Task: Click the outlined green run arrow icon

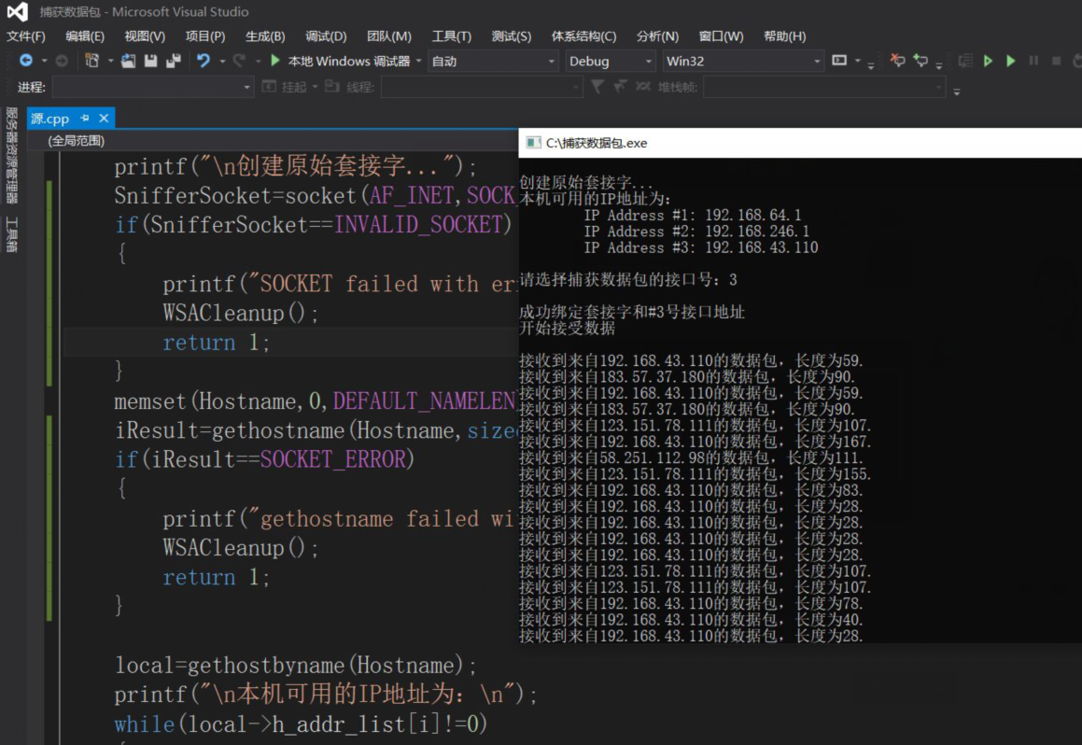Action: [x=988, y=61]
